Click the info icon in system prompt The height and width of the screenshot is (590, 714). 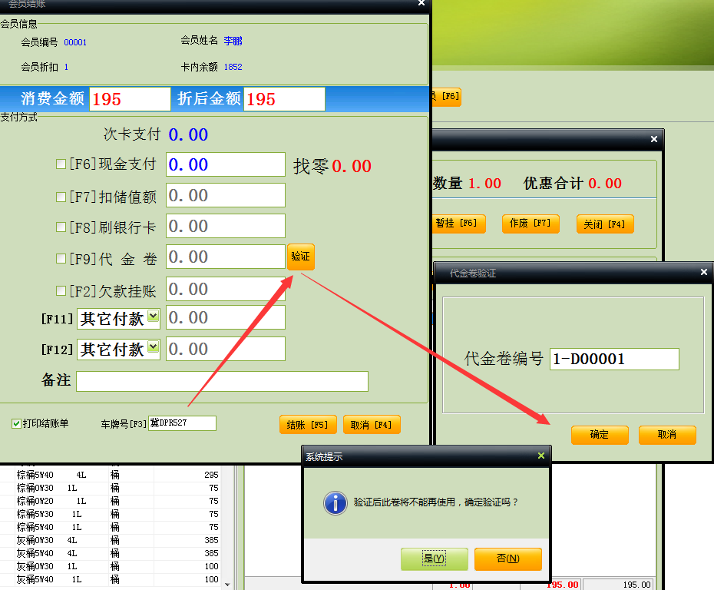pos(336,503)
